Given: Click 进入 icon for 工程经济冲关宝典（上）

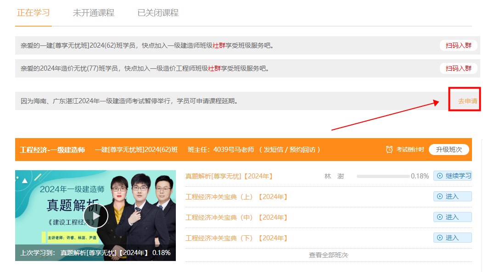Looking at the screenshot, I should 440,196.
